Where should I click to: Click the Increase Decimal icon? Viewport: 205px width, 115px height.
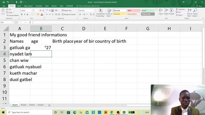coord(91,14)
